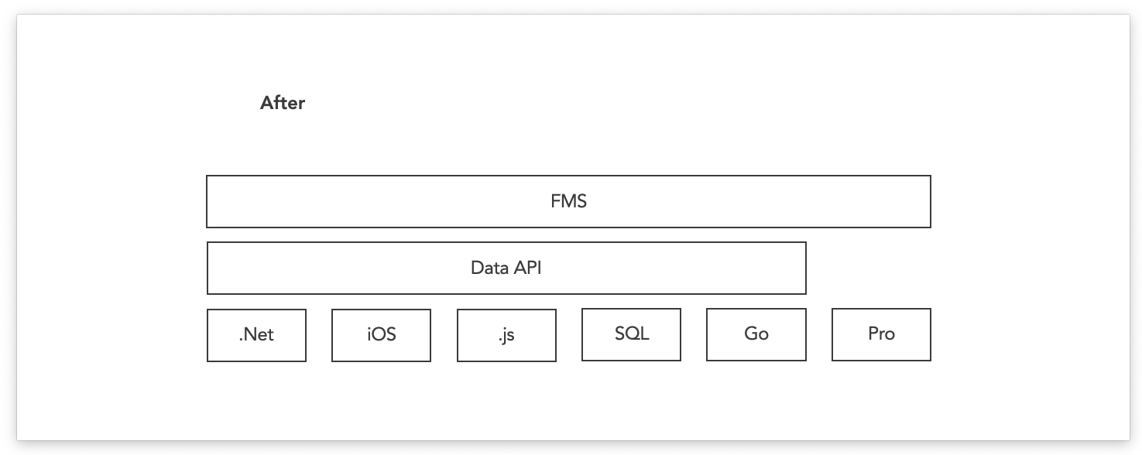Select the iOS box
The width and height of the screenshot is (1142, 455).
[381, 335]
